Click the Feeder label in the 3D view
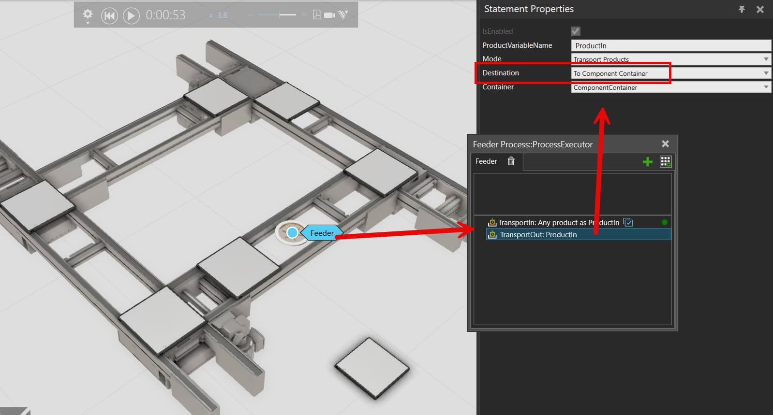This screenshot has height=415, width=773. click(322, 233)
